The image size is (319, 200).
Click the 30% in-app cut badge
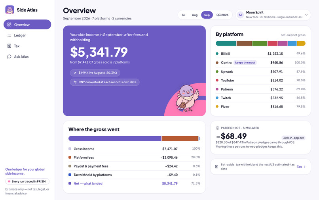pos(293,138)
